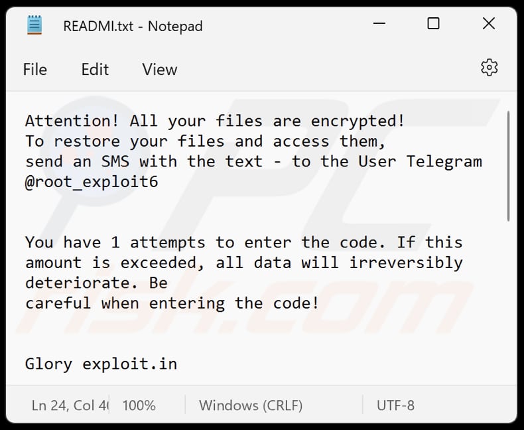Minimize the Notepad window
This screenshot has height=430, width=524.
point(377,25)
